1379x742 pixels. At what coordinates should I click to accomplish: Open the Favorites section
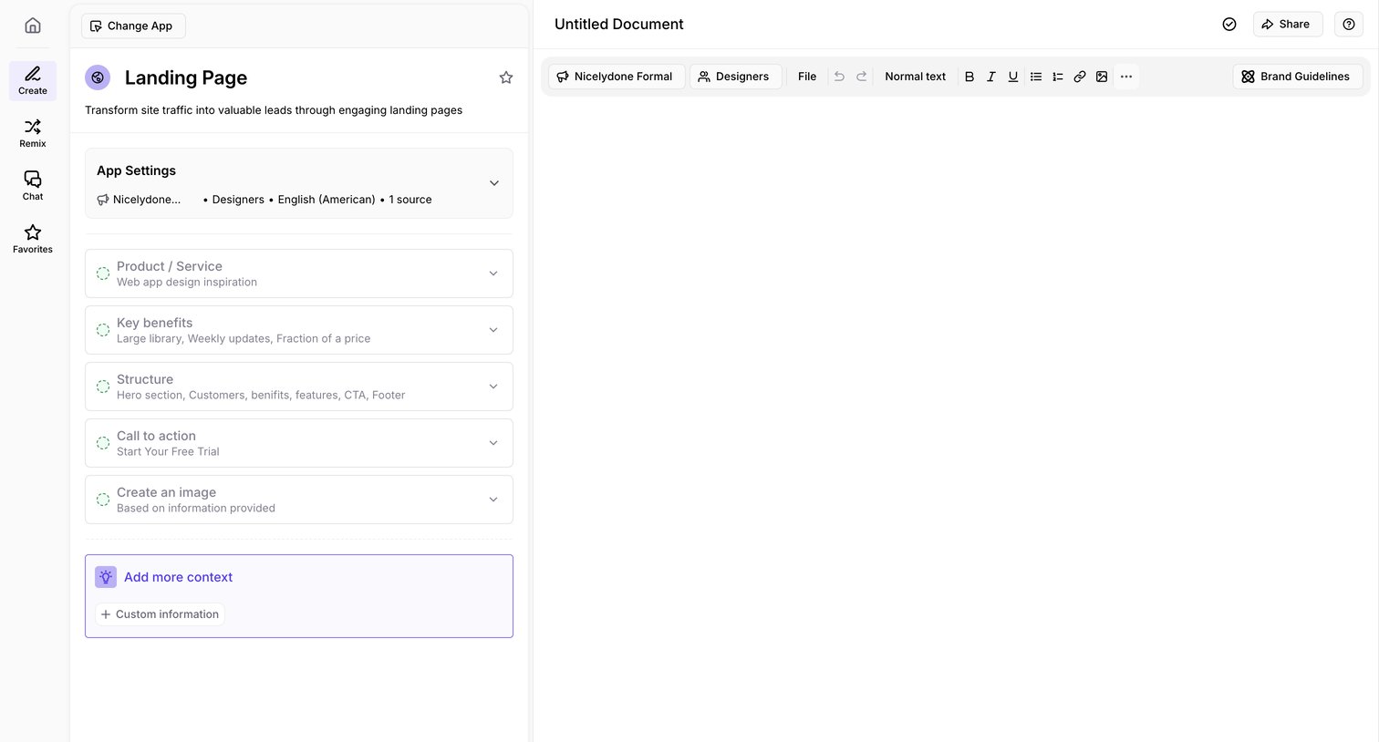tap(33, 239)
